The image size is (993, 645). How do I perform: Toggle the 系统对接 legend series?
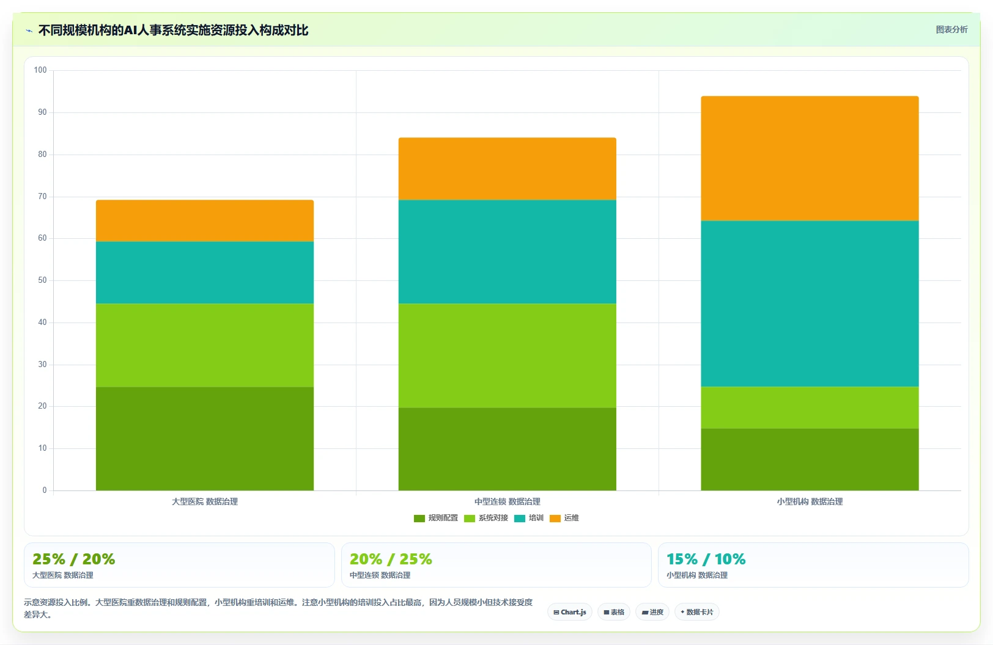tap(486, 518)
